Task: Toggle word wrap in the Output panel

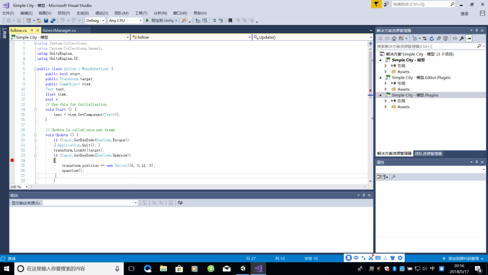Action: point(180,203)
